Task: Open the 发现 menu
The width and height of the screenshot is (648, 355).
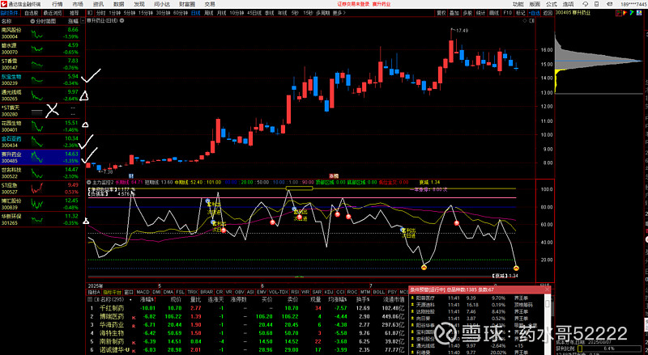Action: point(139,4)
